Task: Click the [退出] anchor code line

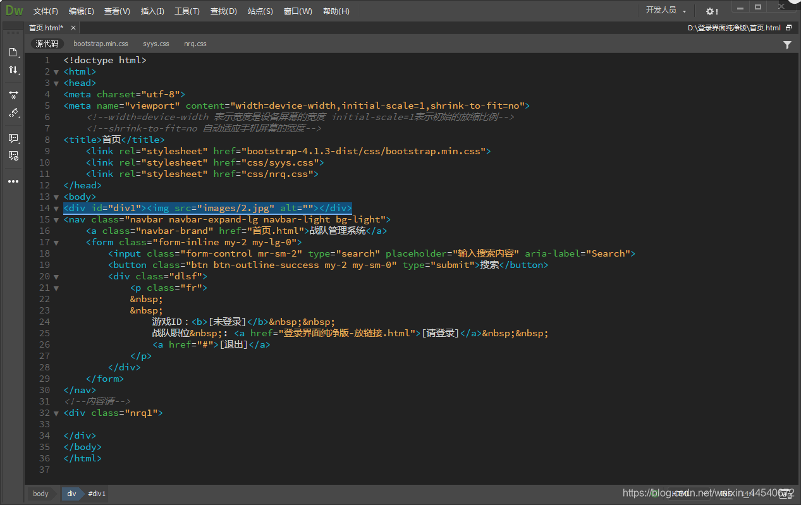Action: click(x=211, y=344)
